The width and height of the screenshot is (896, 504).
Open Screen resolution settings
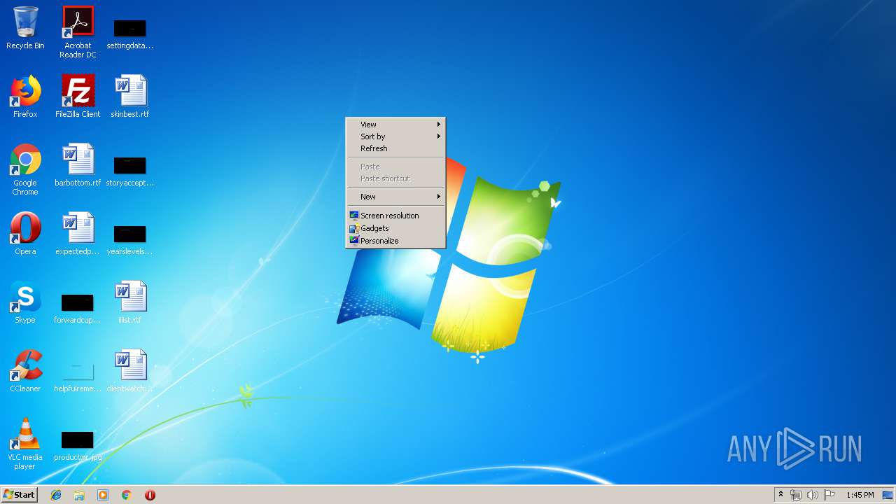click(395, 216)
